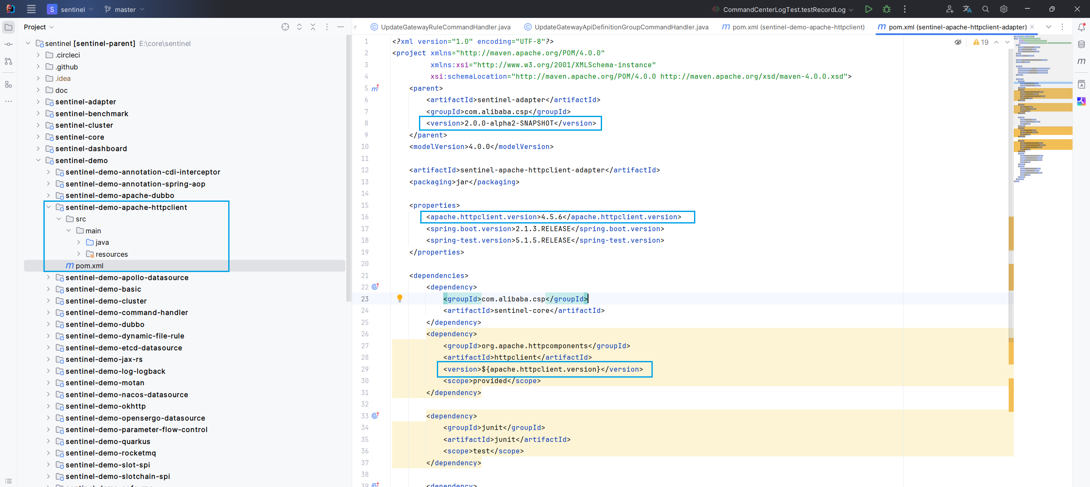Switch to UpdateGatewayRuleCommandHandler.java tab
This screenshot has height=487, width=1090.
(440, 27)
